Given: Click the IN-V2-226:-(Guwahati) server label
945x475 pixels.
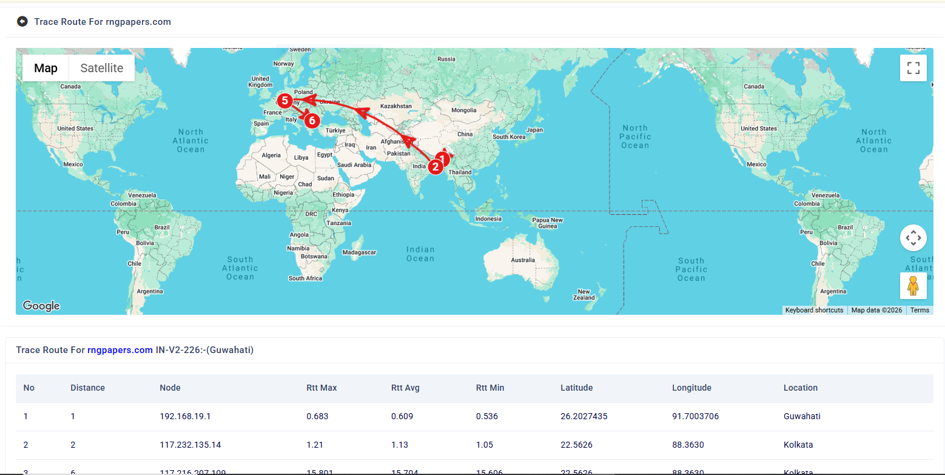Looking at the screenshot, I should [x=204, y=350].
